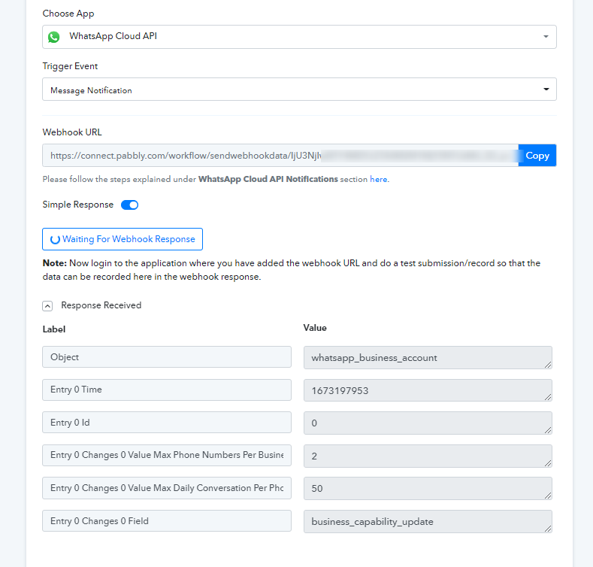Collapse the Response Received section
593x567 pixels.
[47, 306]
